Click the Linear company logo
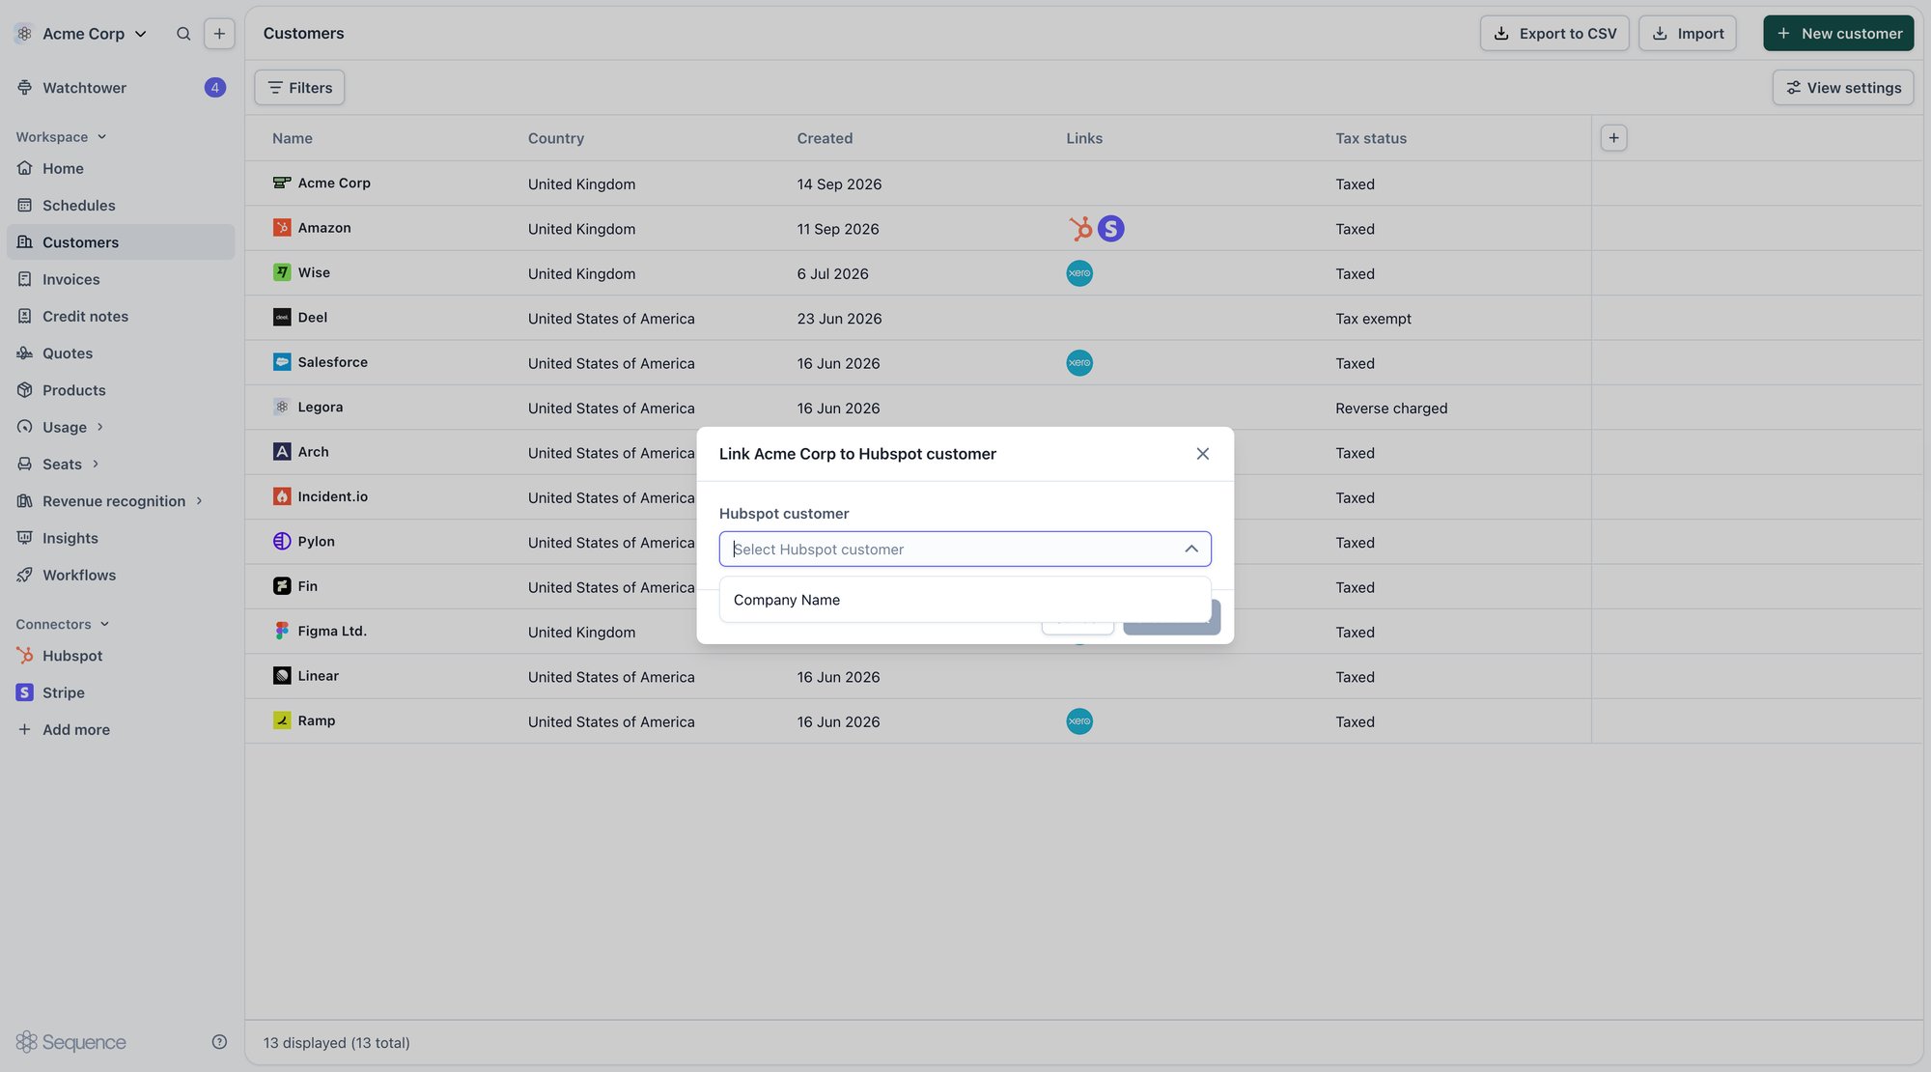 click(x=282, y=676)
